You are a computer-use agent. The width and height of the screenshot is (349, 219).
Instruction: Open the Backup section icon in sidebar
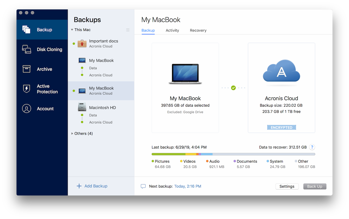[x=26, y=30]
